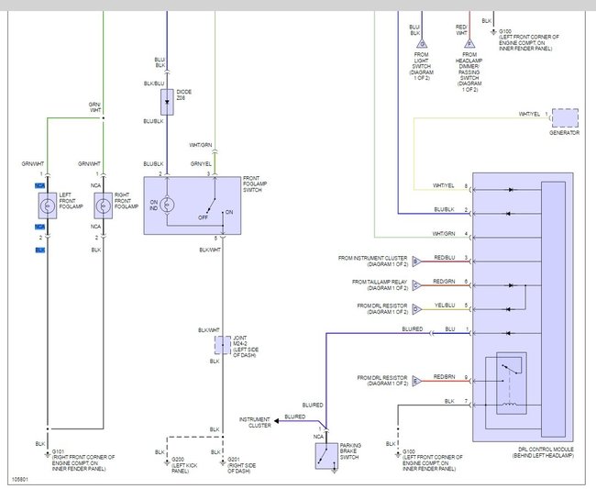Image resolution: width=596 pixels, height=489 pixels.
Task: Click the G201 right side dash ground symbol
Action: pyautogui.click(x=223, y=462)
